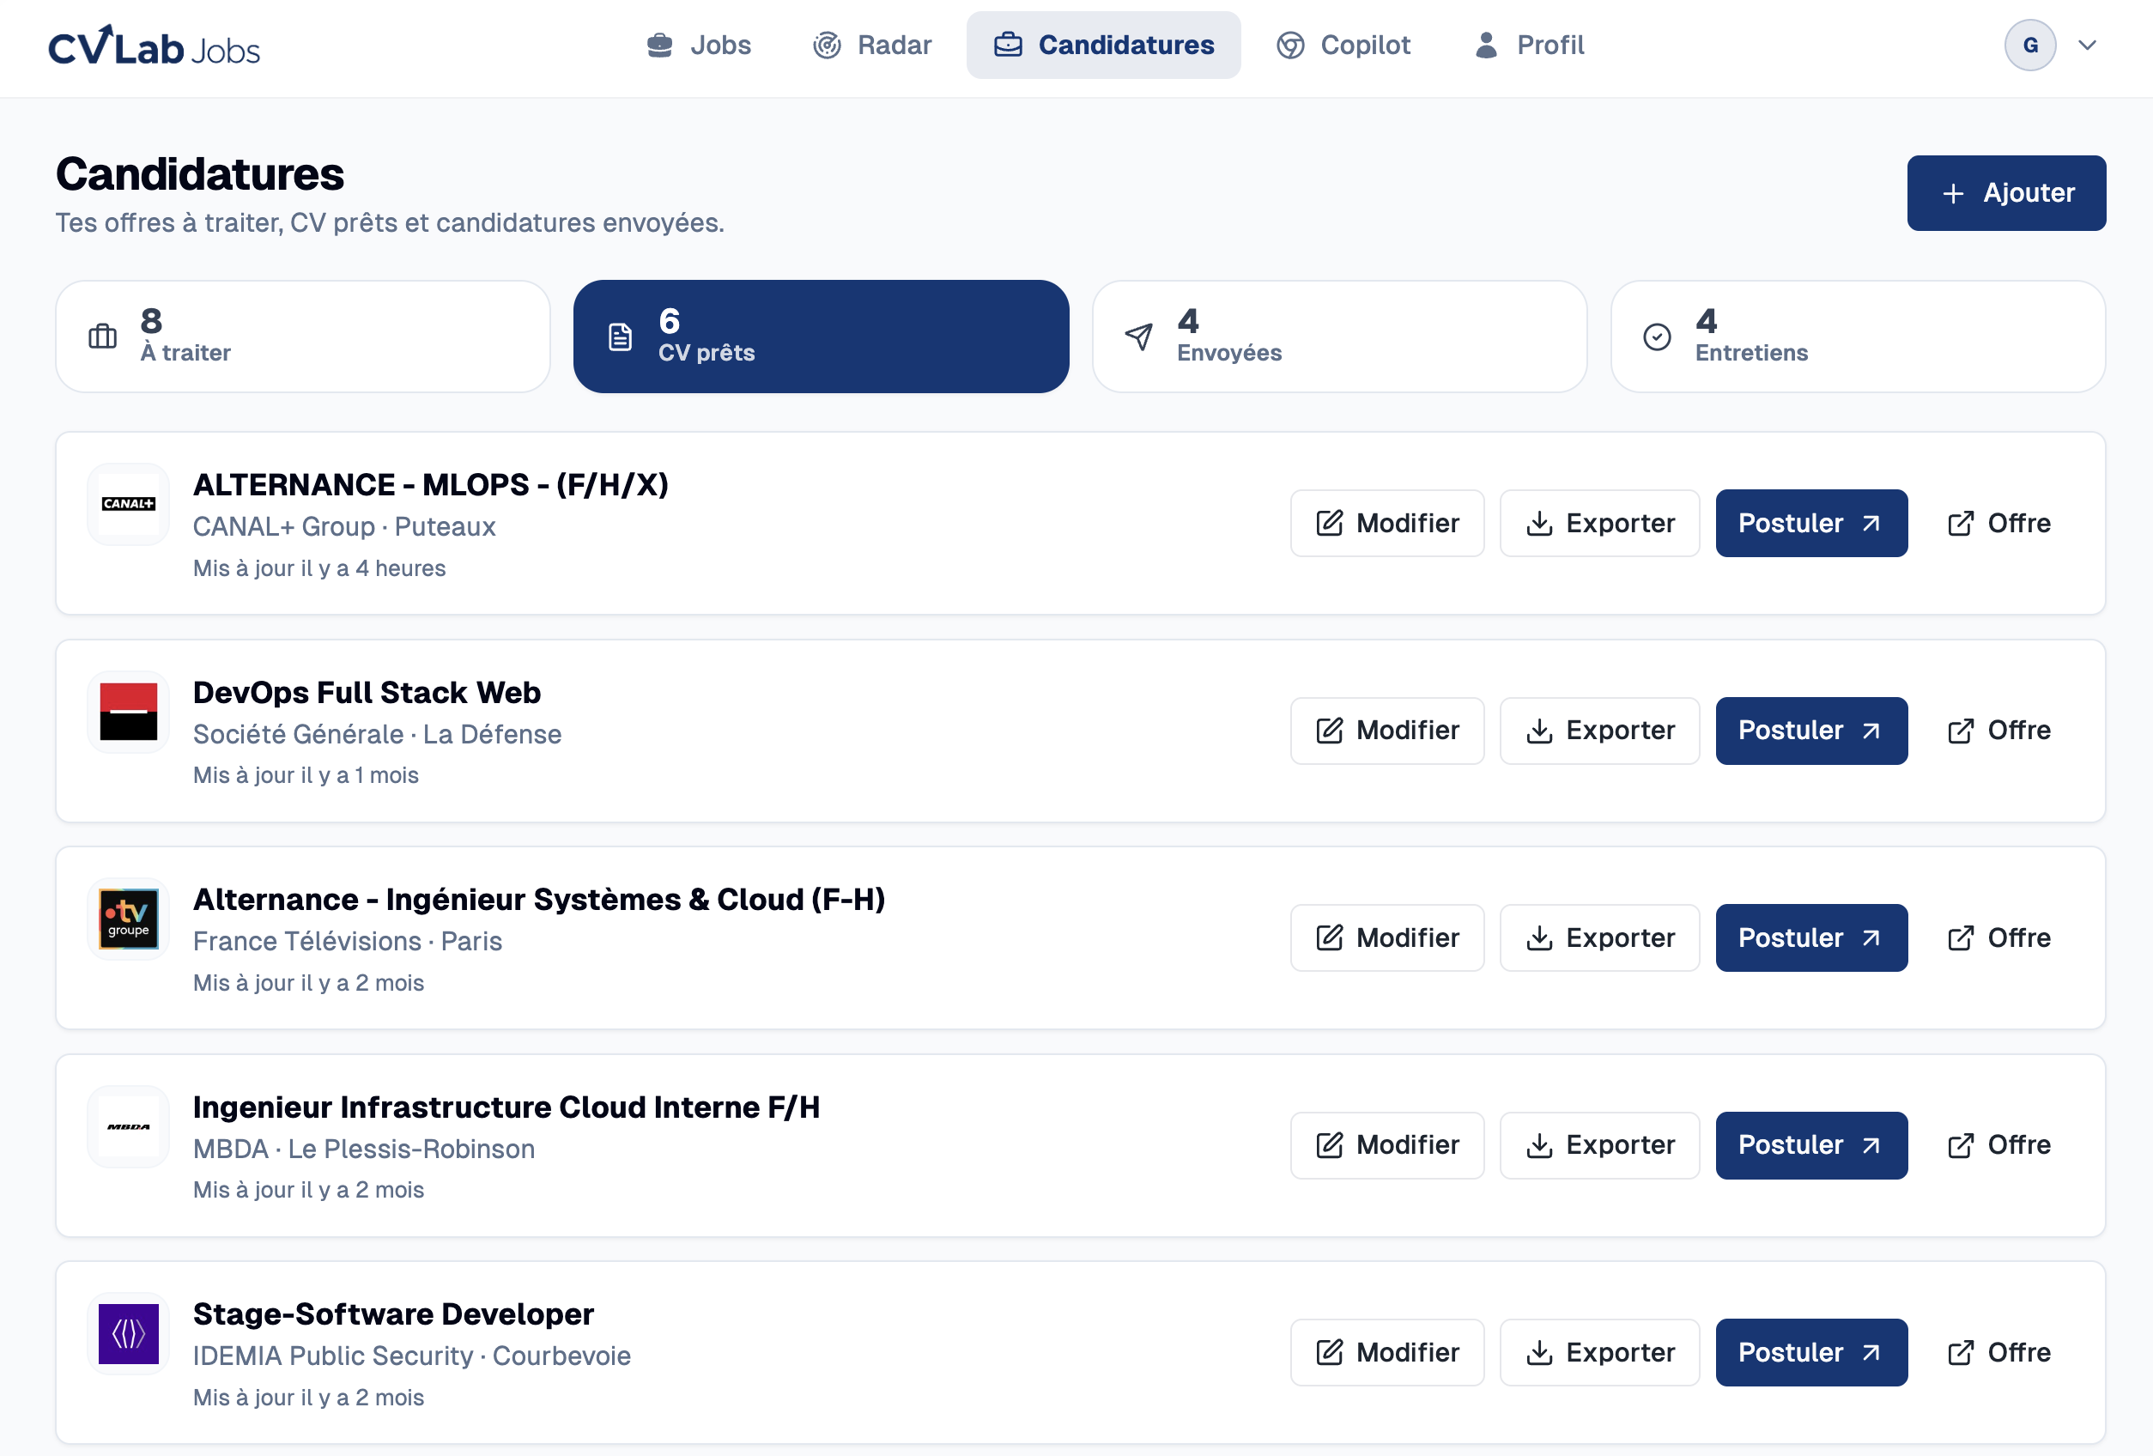2153x1456 pixels.
Task: Select the Candidatures nav tab
Action: coord(1103,45)
